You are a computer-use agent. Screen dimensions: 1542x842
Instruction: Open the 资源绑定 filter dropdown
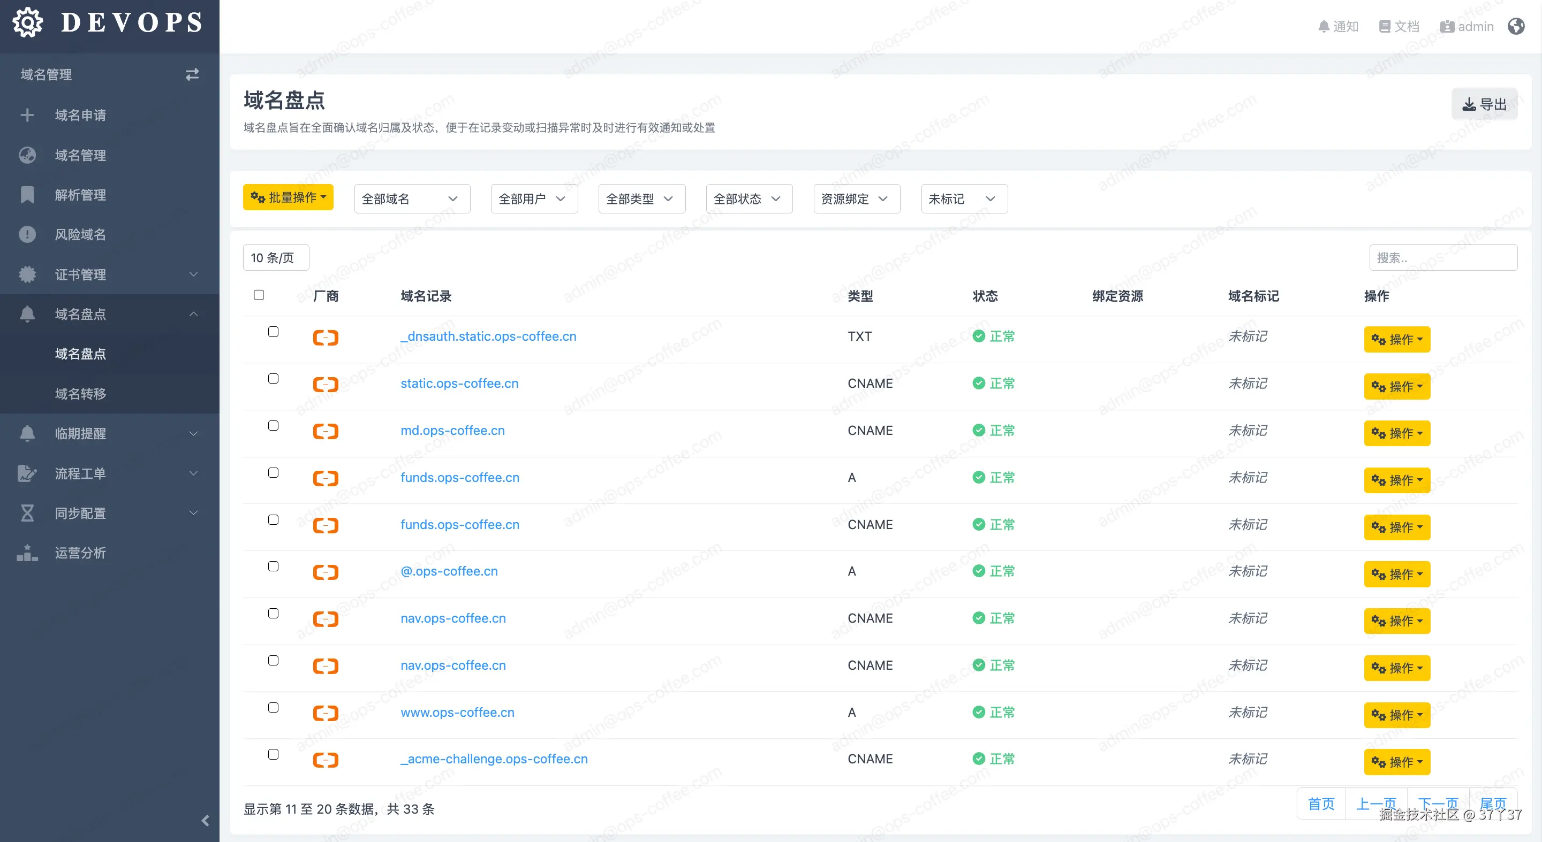pos(857,198)
